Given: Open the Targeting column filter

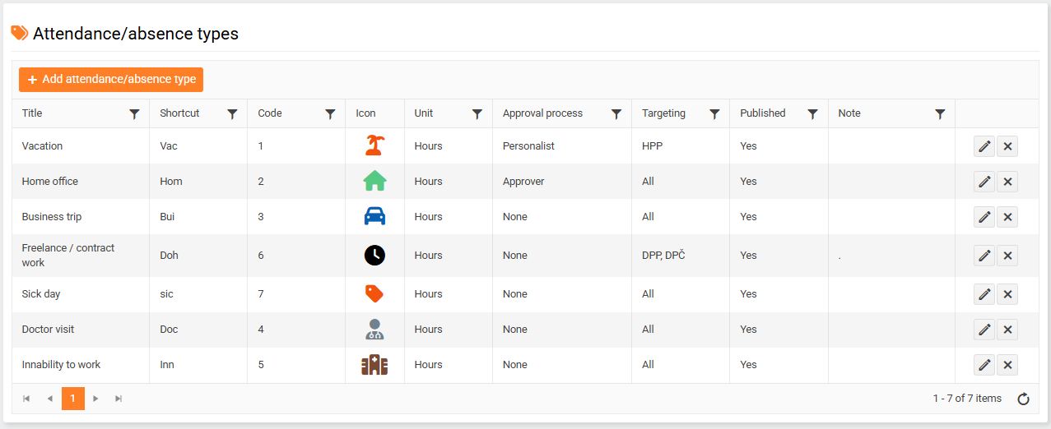Looking at the screenshot, I should (714, 114).
